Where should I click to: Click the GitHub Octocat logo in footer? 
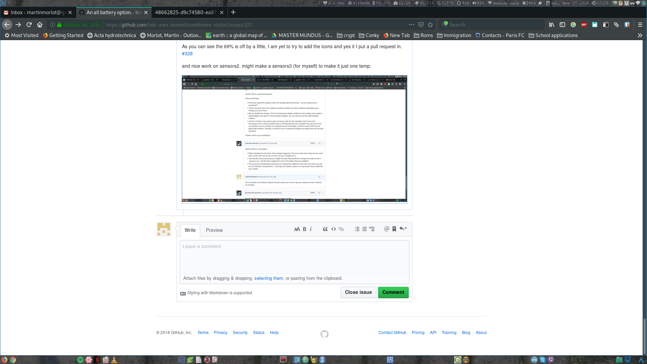click(x=324, y=334)
